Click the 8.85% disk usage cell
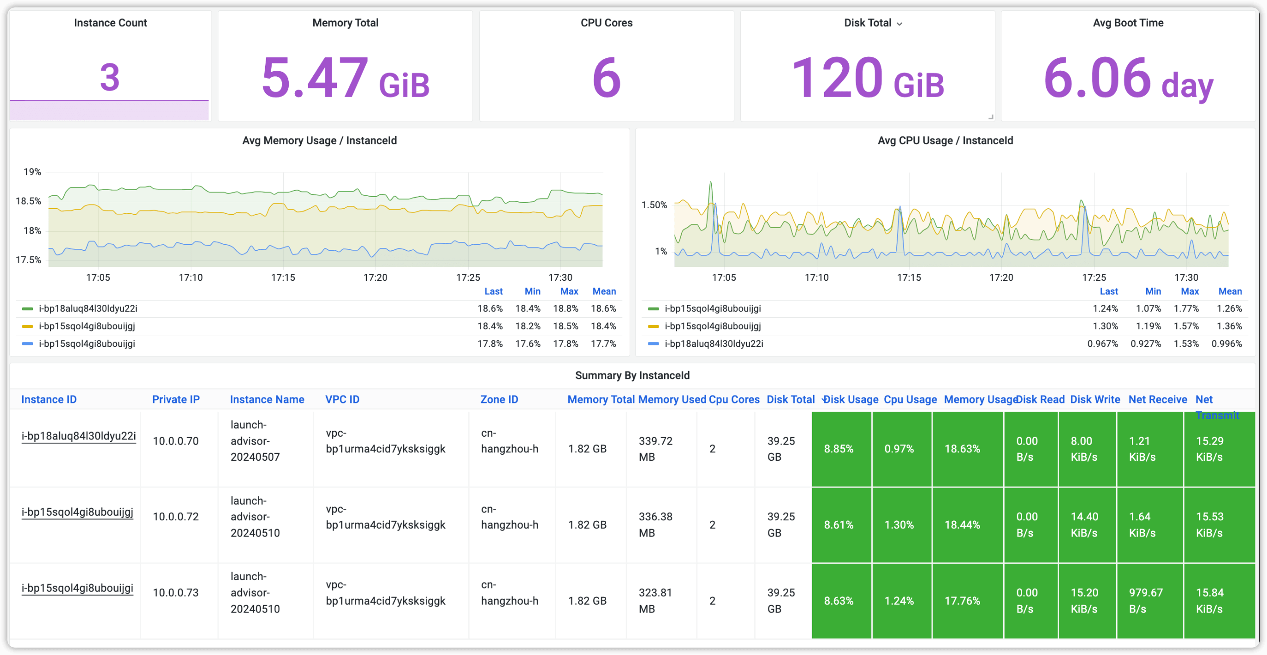This screenshot has width=1267, height=655. [x=841, y=450]
